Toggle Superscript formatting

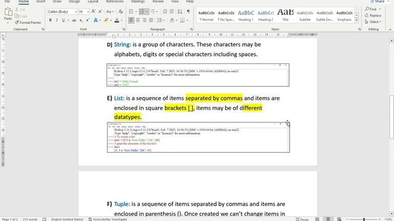(87, 20)
